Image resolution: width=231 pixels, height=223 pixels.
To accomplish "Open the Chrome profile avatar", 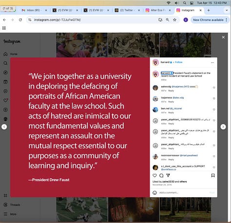I will click(186, 20).
